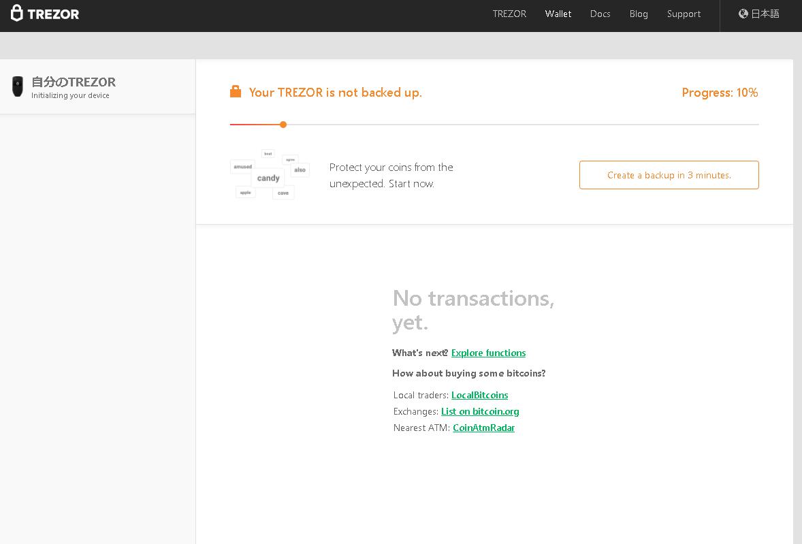Follow the Explore functions link

pyautogui.click(x=488, y=353)
